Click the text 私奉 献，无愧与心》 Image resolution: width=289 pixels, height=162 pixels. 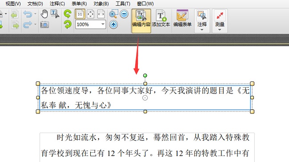tap(76, 105)
